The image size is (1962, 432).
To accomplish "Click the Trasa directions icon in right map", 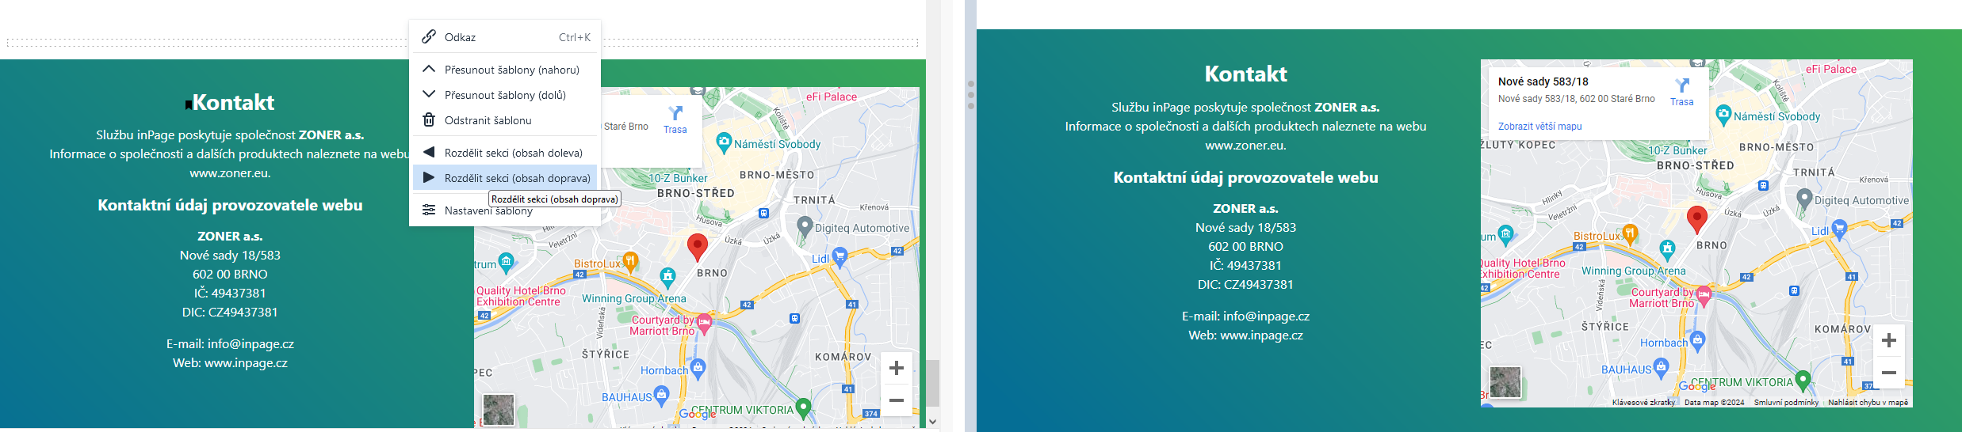I will 1681,86.
